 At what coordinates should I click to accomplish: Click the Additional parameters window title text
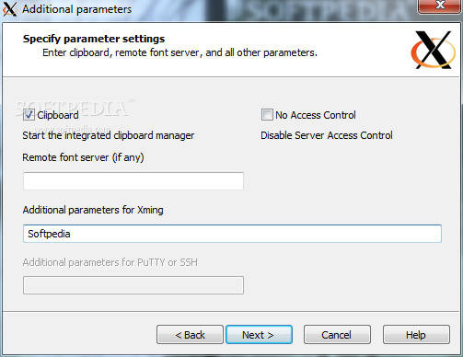tap(76, 9)
